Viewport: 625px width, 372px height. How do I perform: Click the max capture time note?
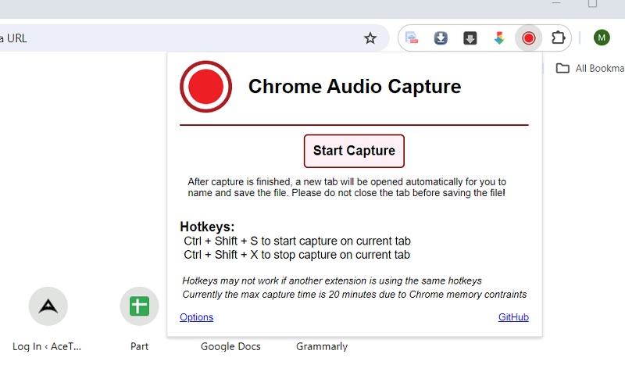pyautogui.click(x=355, y=295)
